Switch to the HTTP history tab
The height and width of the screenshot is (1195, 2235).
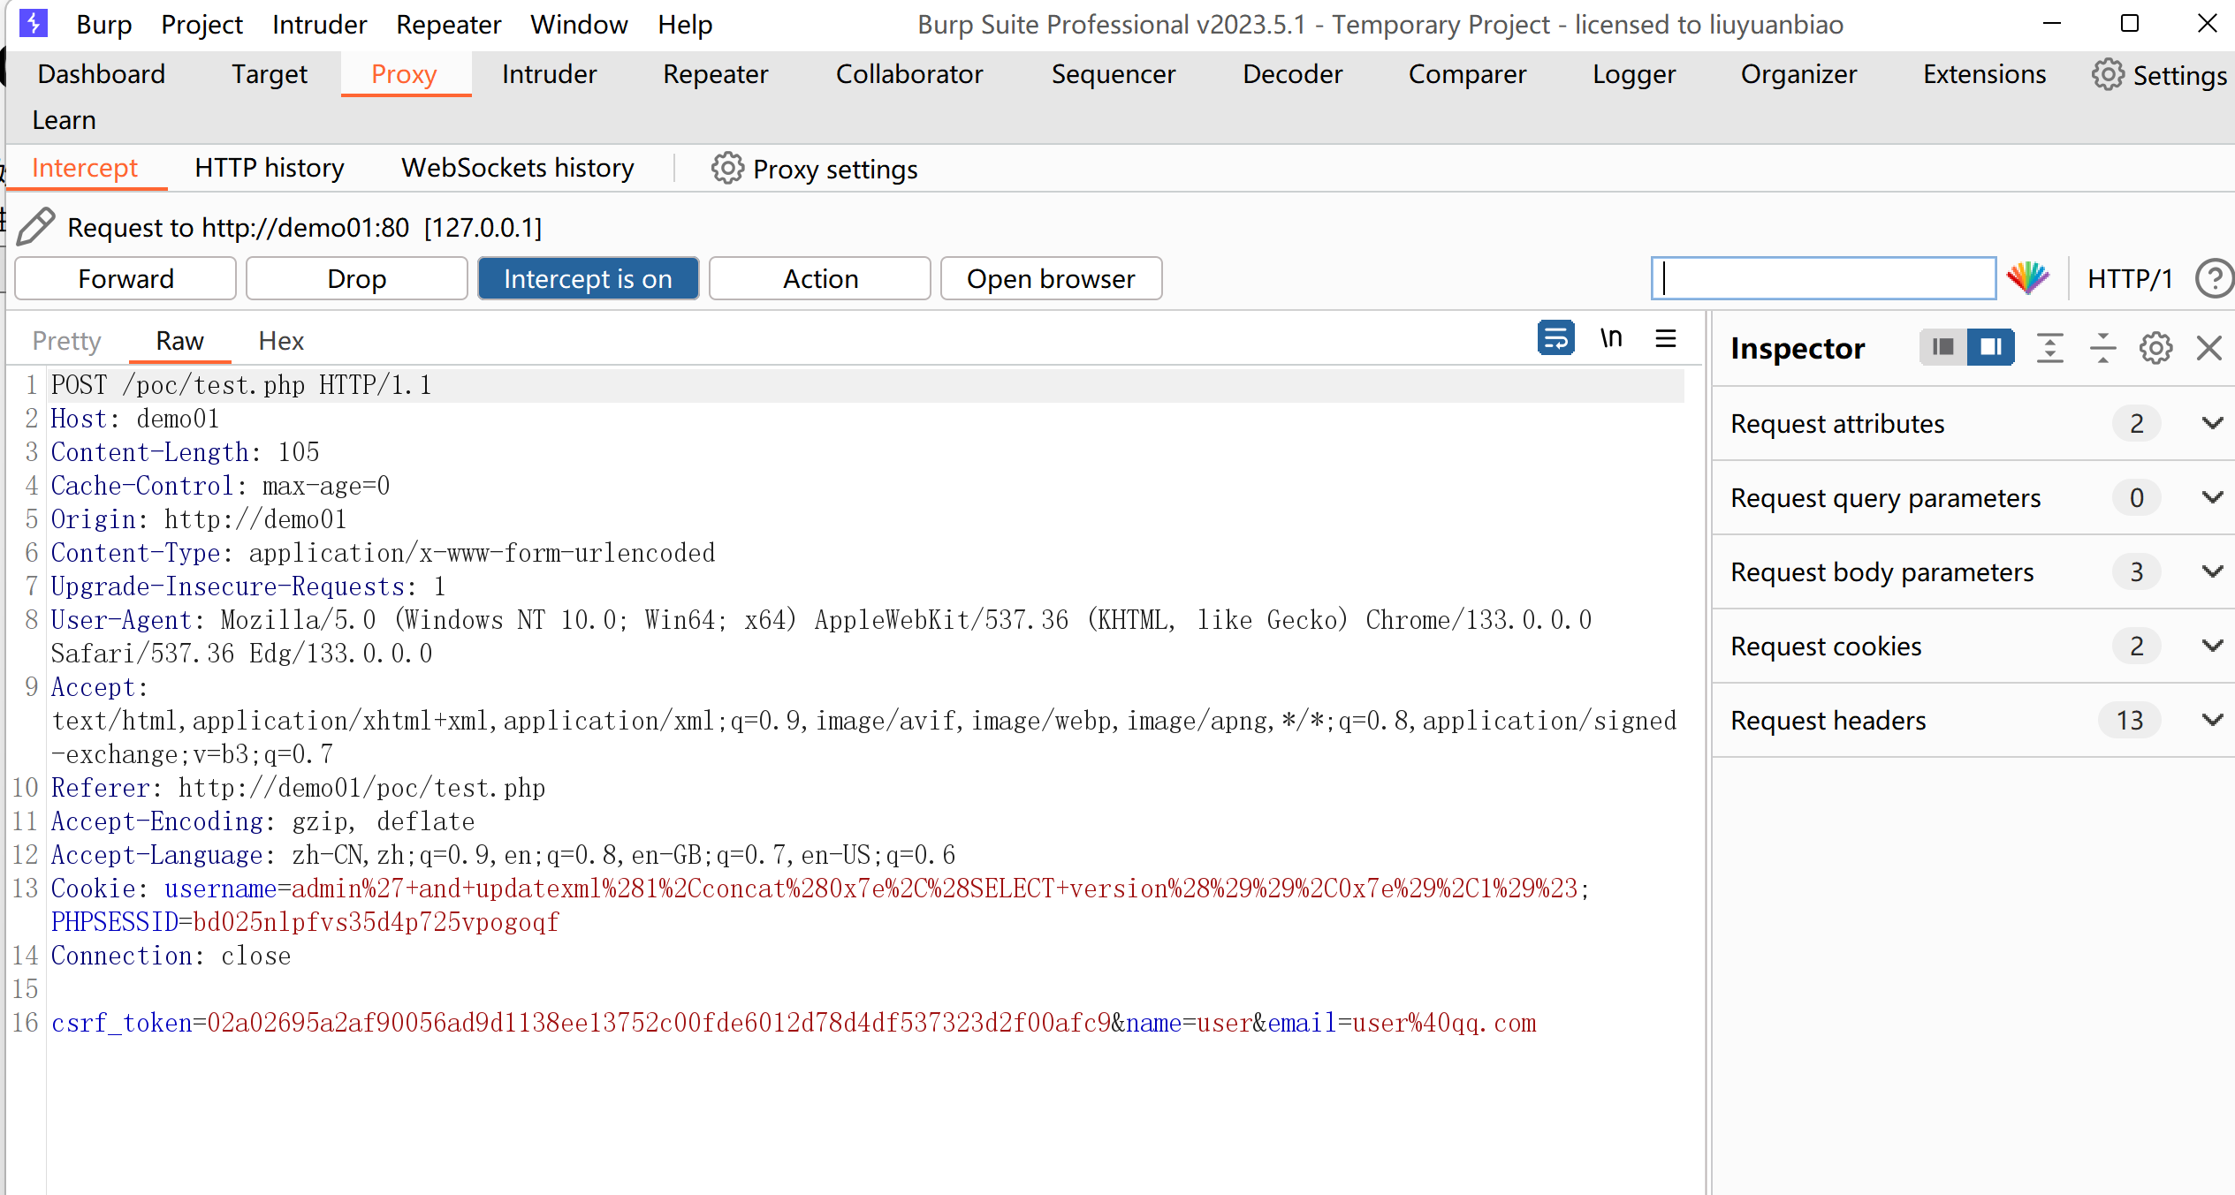(x=269, y=168)
